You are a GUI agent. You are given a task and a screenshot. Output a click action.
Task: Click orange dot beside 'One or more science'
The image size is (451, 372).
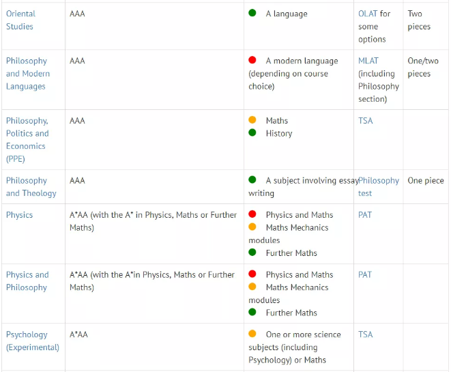point(252,334)
